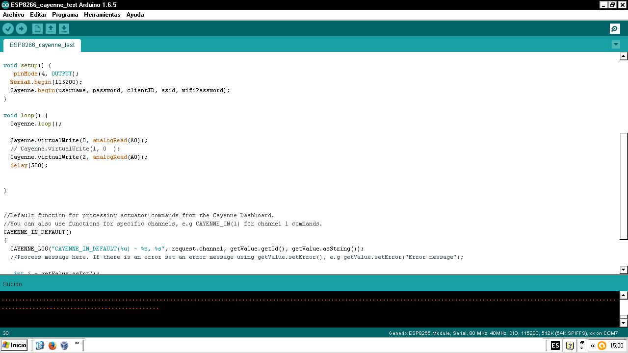Launch VirtualBox cube icon in quick launch

64,345
